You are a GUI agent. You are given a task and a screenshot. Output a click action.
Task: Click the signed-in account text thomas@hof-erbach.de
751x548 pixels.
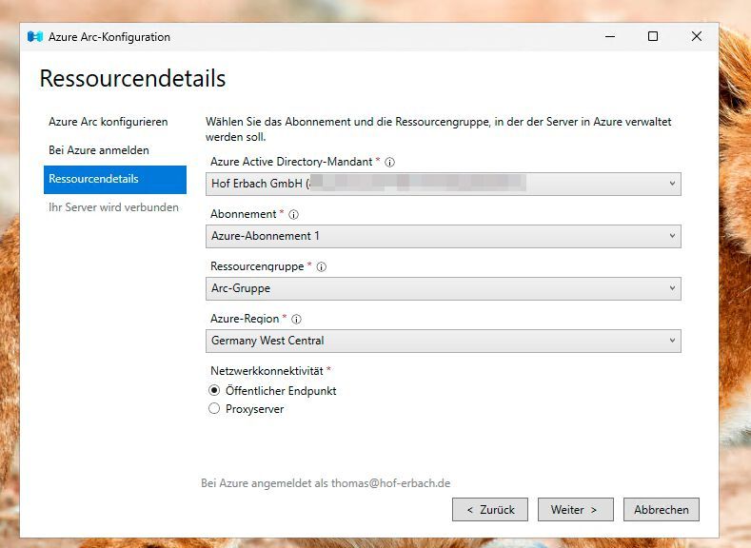click(x=390, y=483)
